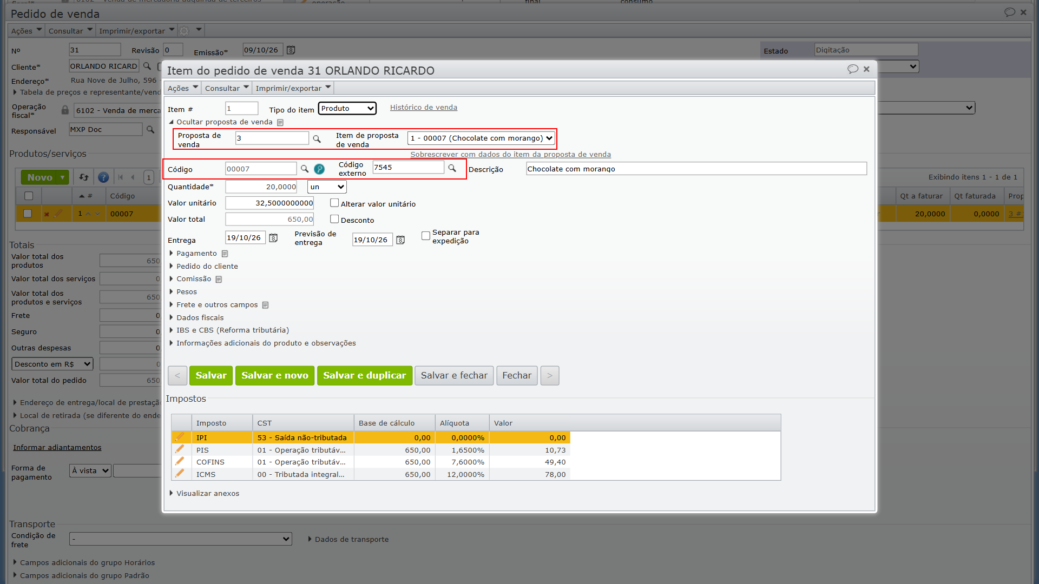The height and width of the screenshot is (584, 1039).
Task: Click Sobrescrever com dados do item da proposta link
Action: pos(510,155)
